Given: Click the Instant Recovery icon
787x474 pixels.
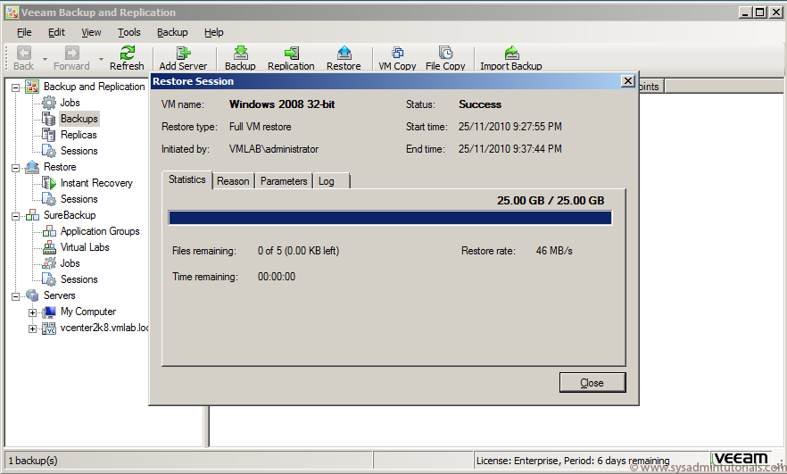Looking at the screenshot, I should [x=49, y=183].
